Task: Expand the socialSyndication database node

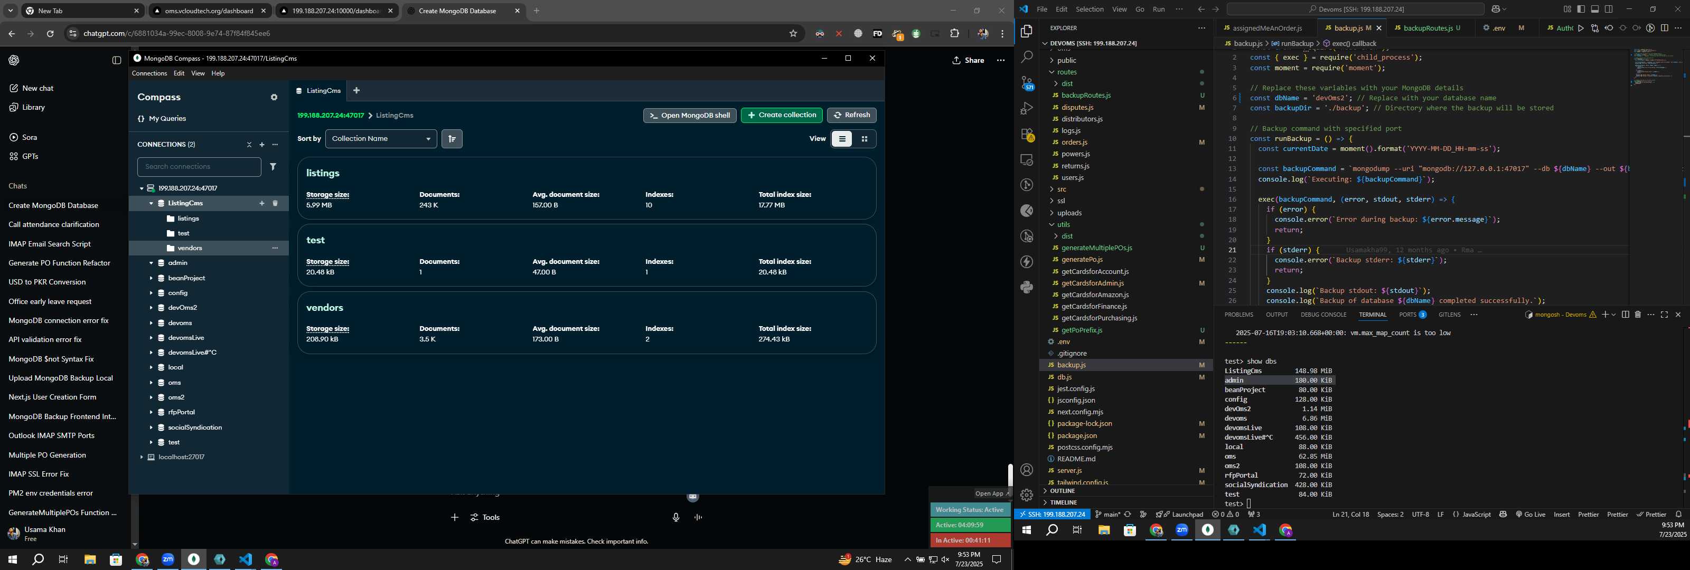Action: 151,427
